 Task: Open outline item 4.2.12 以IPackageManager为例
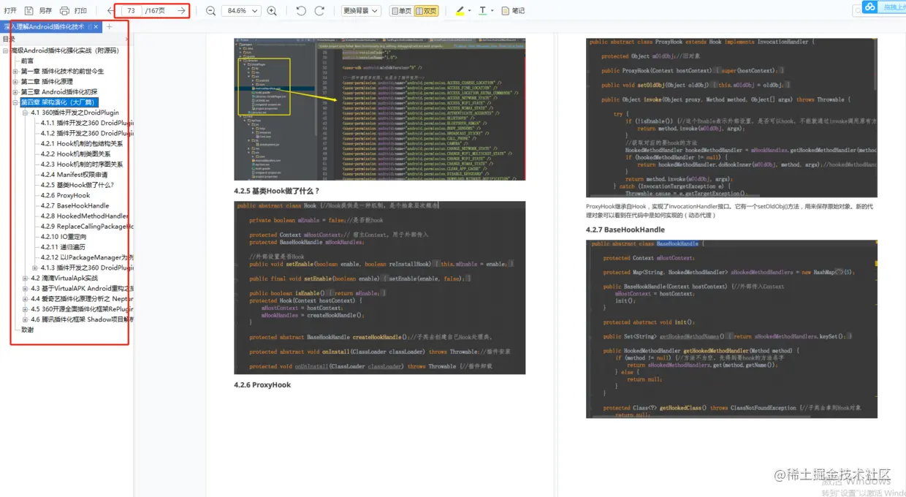86,257
